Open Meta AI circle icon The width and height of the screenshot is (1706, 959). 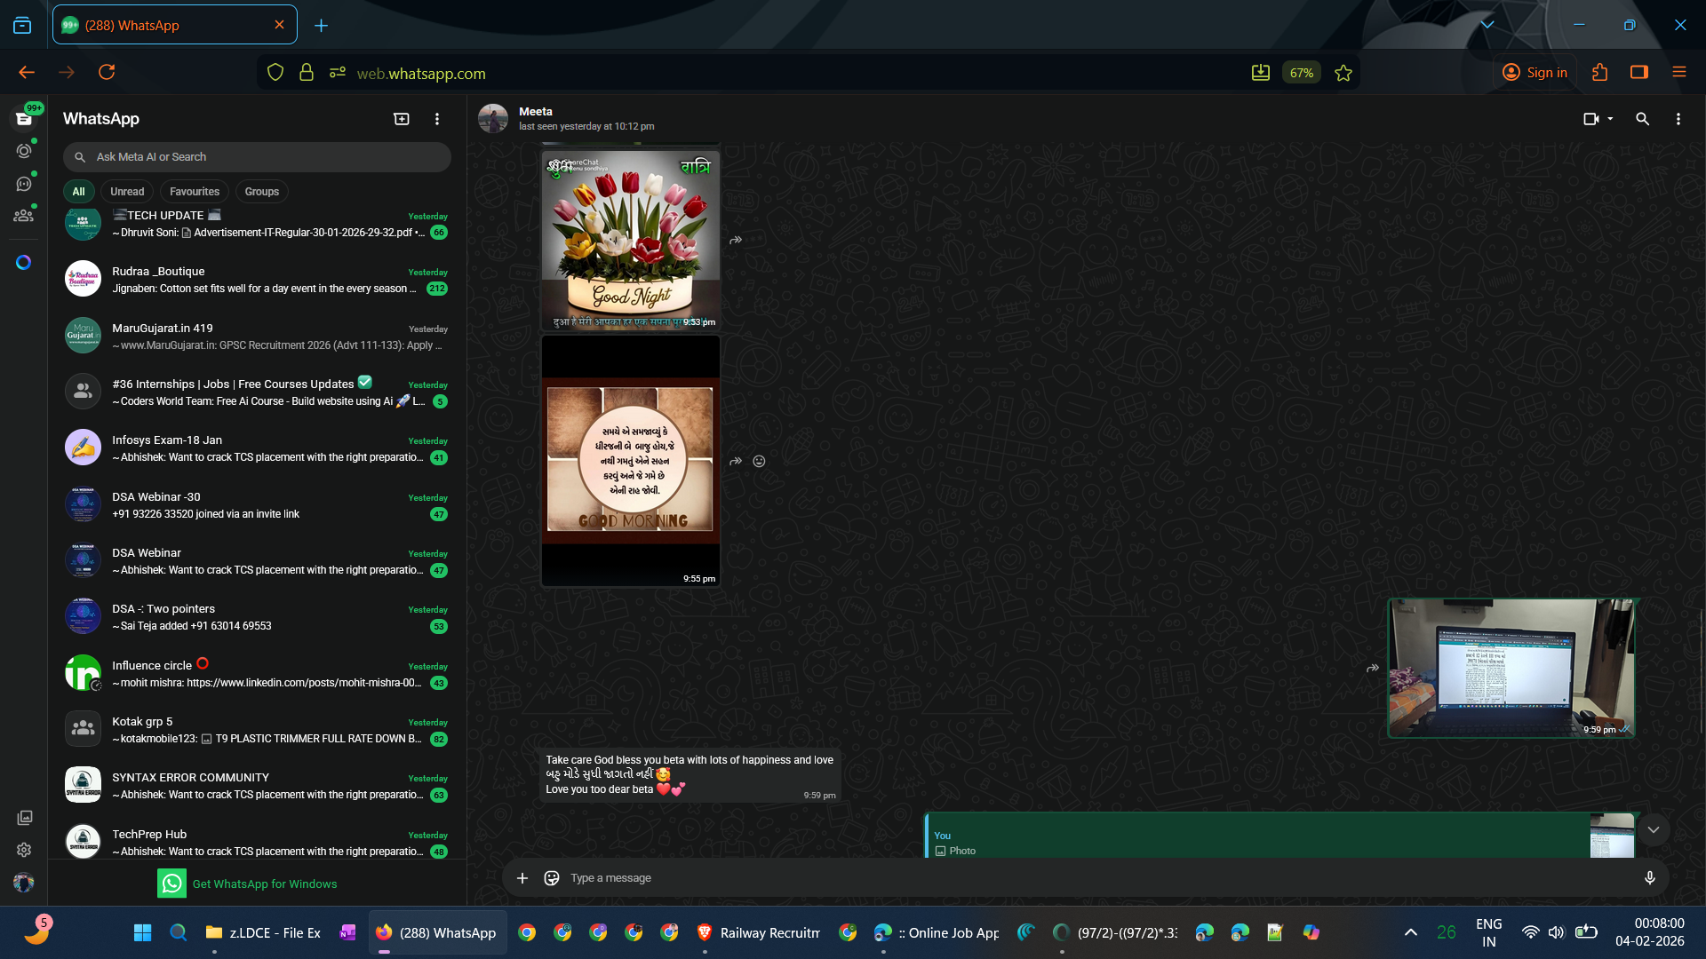tap(24, 263)
